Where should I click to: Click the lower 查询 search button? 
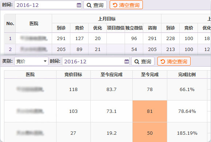(143, 61)
